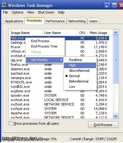
Task: Maximize the Task Manager window
Action: coord(114,5)
